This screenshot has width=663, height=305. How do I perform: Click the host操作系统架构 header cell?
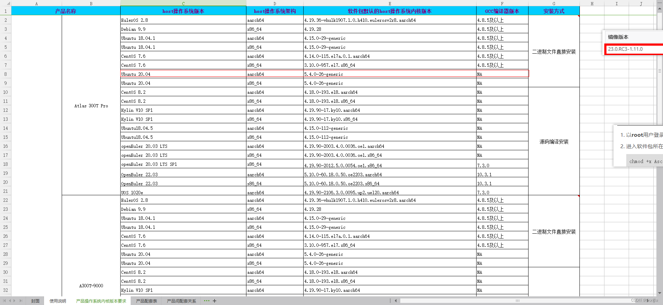(x=275, y=11)
